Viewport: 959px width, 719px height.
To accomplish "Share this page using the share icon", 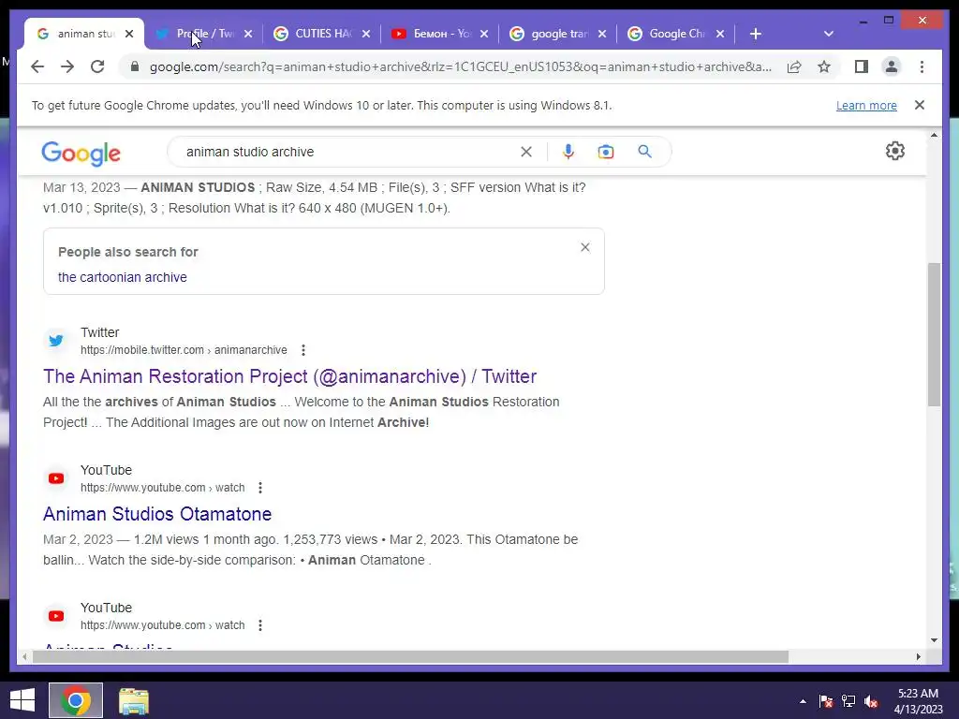I will pos(794,66).
